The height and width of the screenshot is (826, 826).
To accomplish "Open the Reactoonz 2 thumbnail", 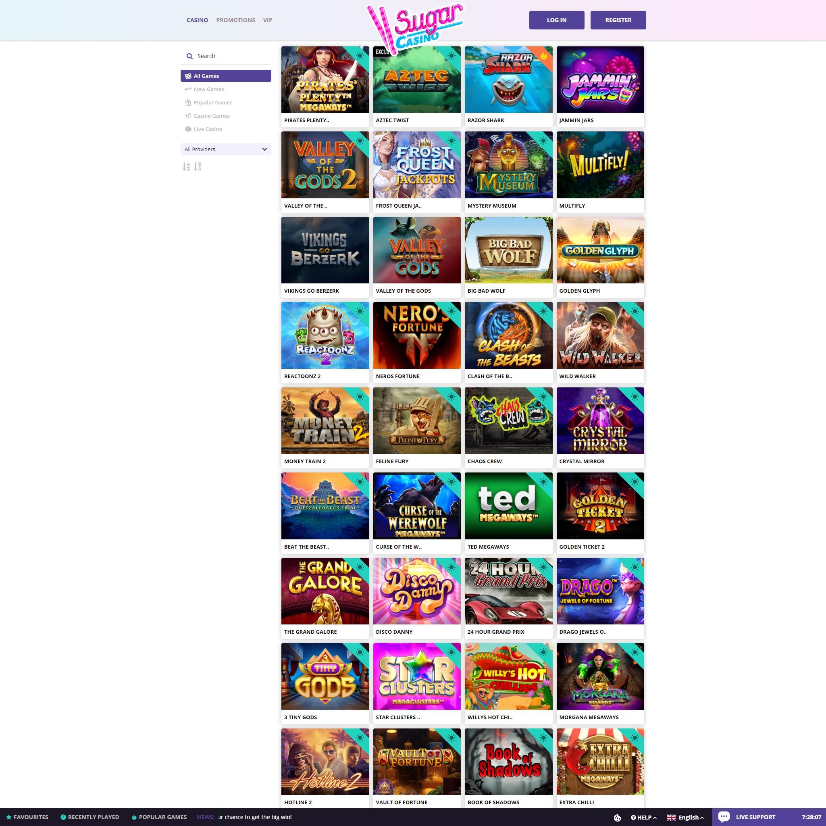I will pos(325,336).
